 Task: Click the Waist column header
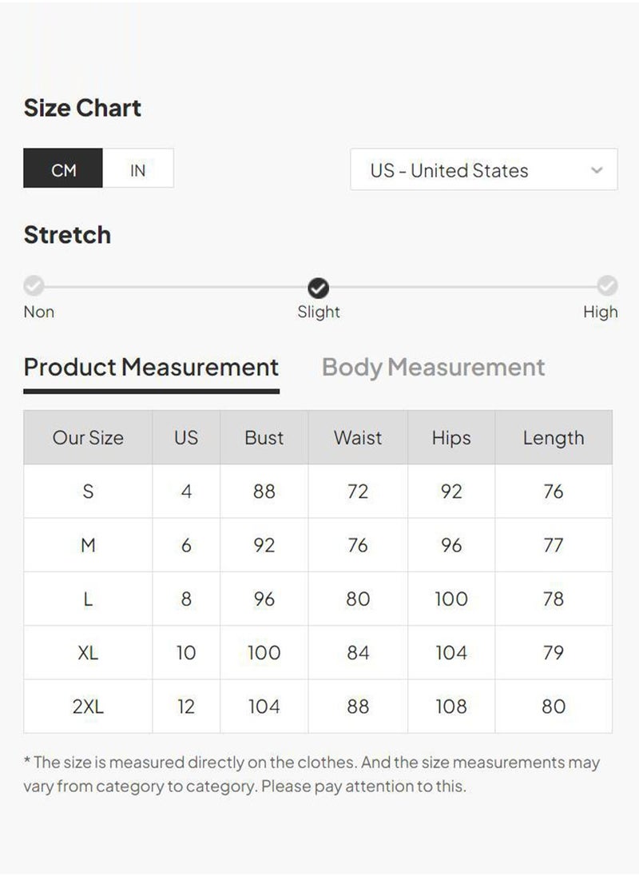pos(358,437)
